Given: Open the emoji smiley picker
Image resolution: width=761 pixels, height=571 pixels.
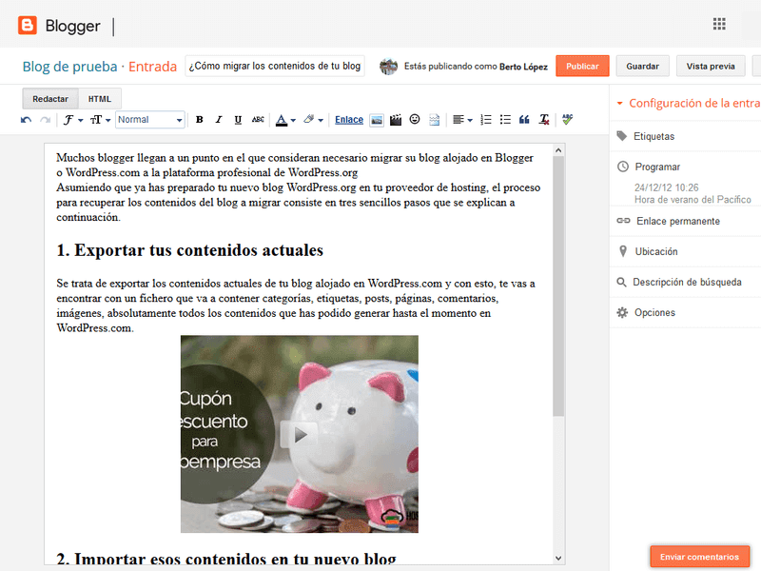Looking at the screenshot, I should pyautogui.click(x=415, y=120).
